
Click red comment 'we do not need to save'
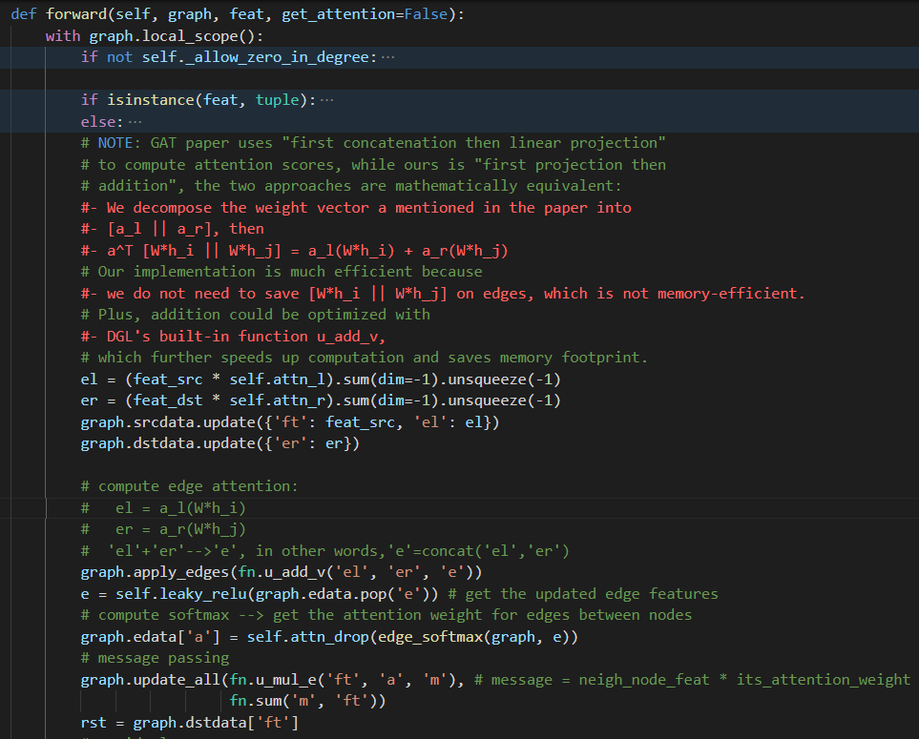coord(443,294)
